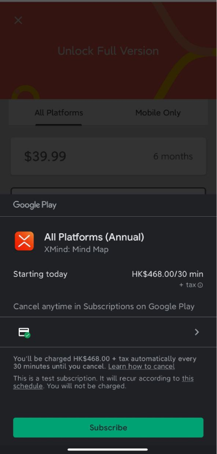The height and width of the screenshot is (454, 217).
Task: Tap All Platforms (Annual) title
Action: coord(94,237)
